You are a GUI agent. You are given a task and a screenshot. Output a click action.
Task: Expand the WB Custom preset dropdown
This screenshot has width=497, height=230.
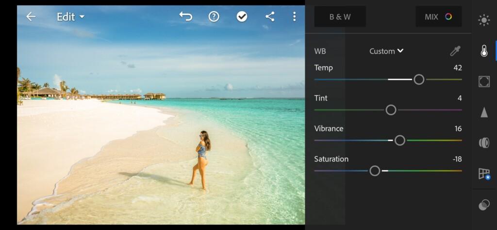pyautogui.click(x=386, y=51)
